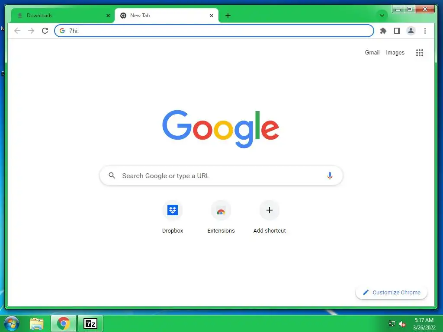Open the taskbar clock showing 5:17 AM
Screen dimensions: 443x332
[x=424, y=324]
